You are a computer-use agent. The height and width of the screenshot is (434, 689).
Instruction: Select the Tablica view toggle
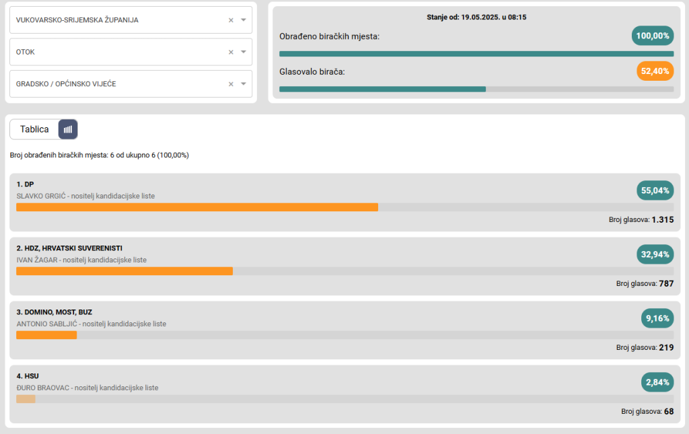[x=34, y=129]
